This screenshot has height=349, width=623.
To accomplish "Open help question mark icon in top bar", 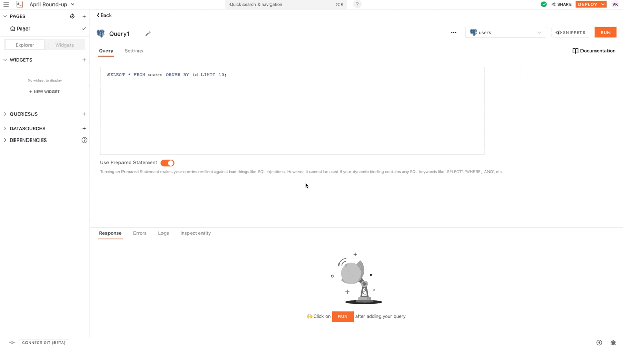I will coord(357,4).
